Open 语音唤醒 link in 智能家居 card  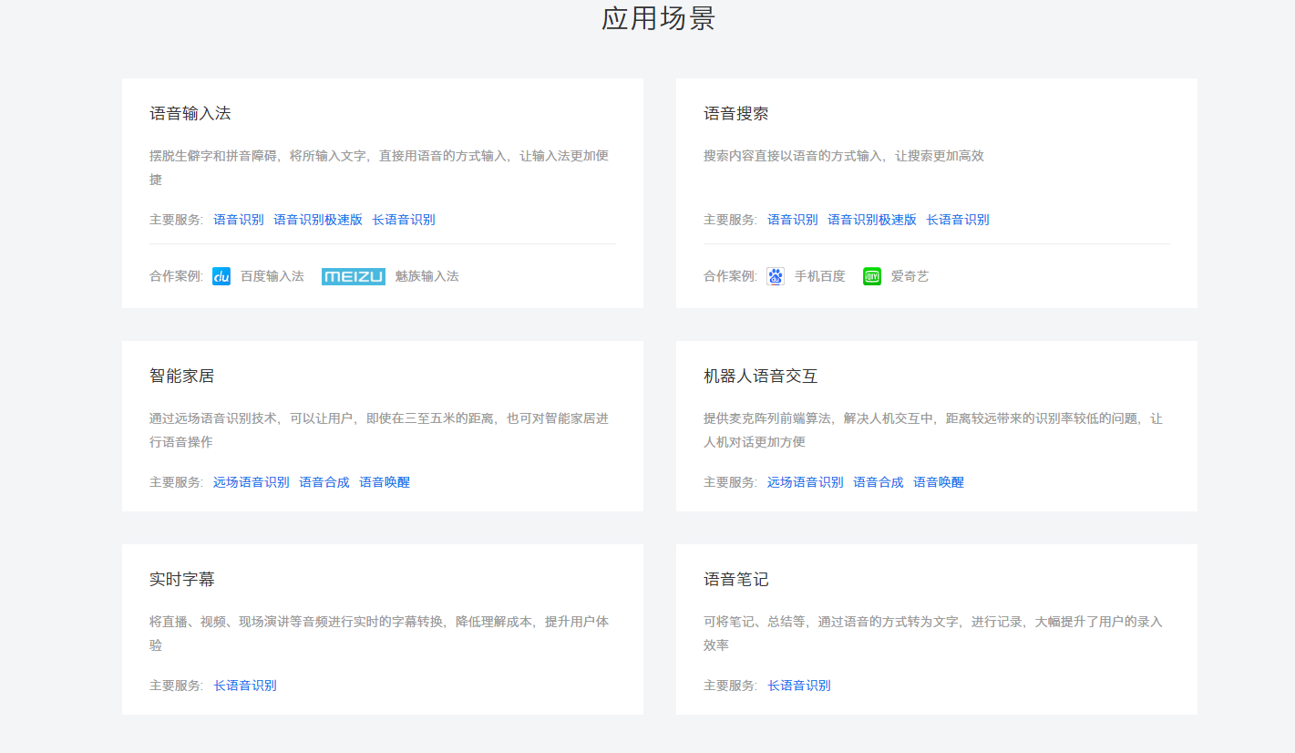(x=385, y=482)
